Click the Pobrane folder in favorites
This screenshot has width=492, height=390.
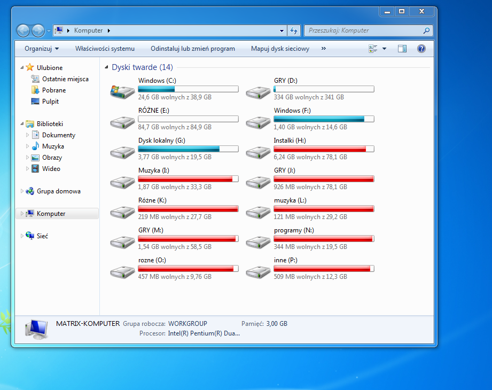(53, 90)
